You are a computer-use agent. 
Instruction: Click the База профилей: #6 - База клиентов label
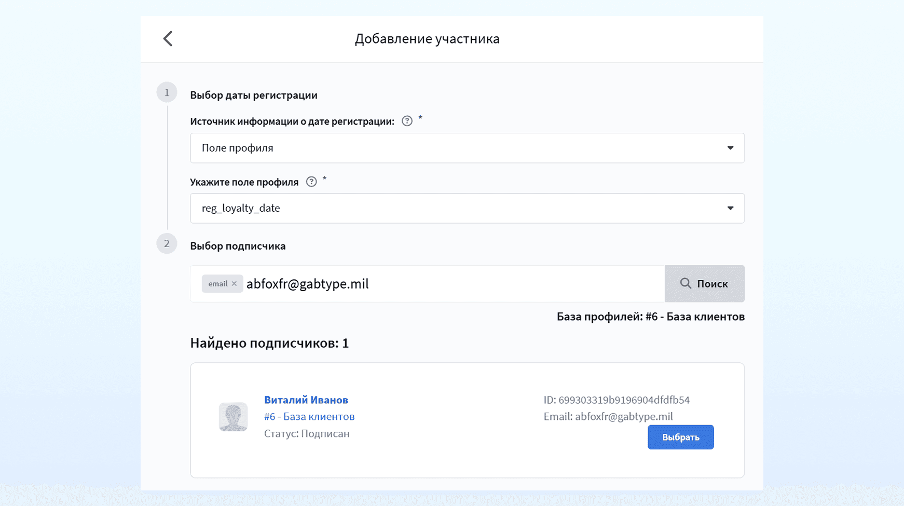tap(651, 317)
